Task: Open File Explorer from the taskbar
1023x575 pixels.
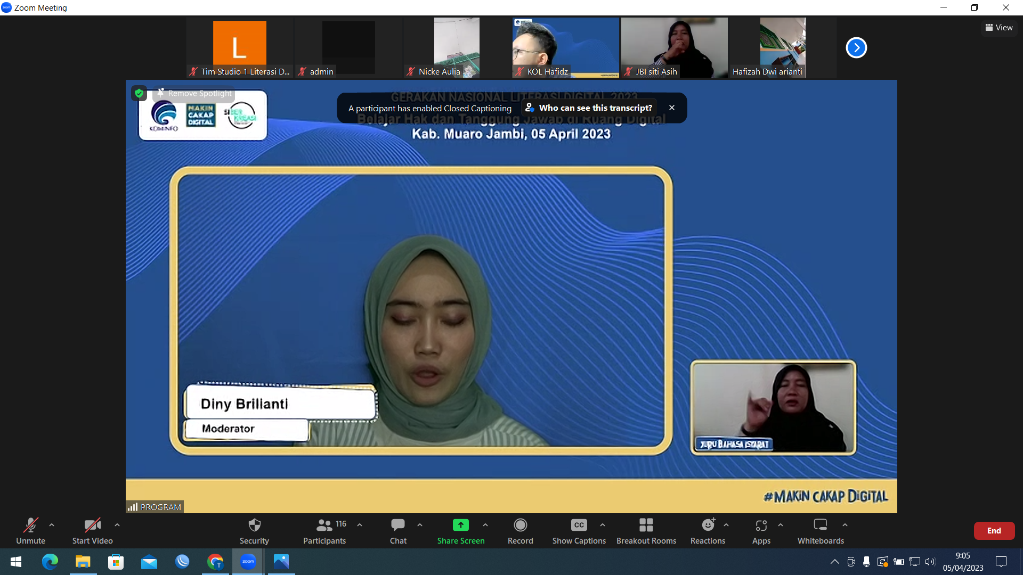Action: pyautogui.click(x=83, y=562)
